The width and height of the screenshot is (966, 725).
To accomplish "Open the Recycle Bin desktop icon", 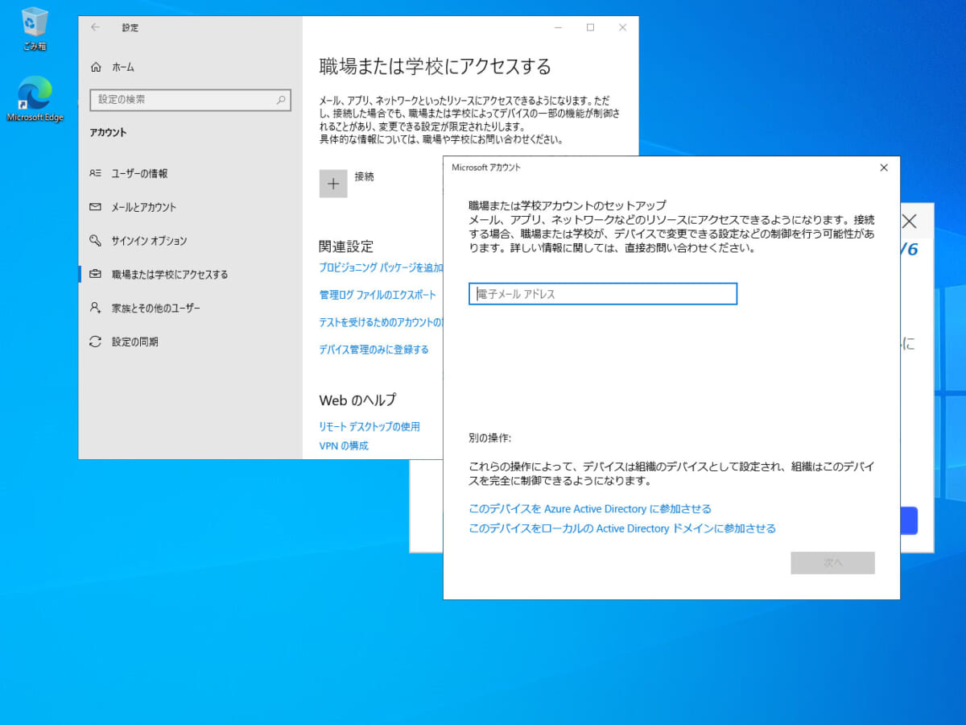I will pyautogui.click(x=35, y=27).
